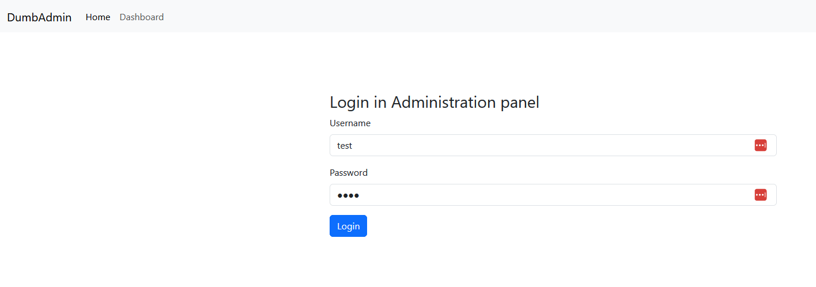Focus the Password input field

[553, 195]
